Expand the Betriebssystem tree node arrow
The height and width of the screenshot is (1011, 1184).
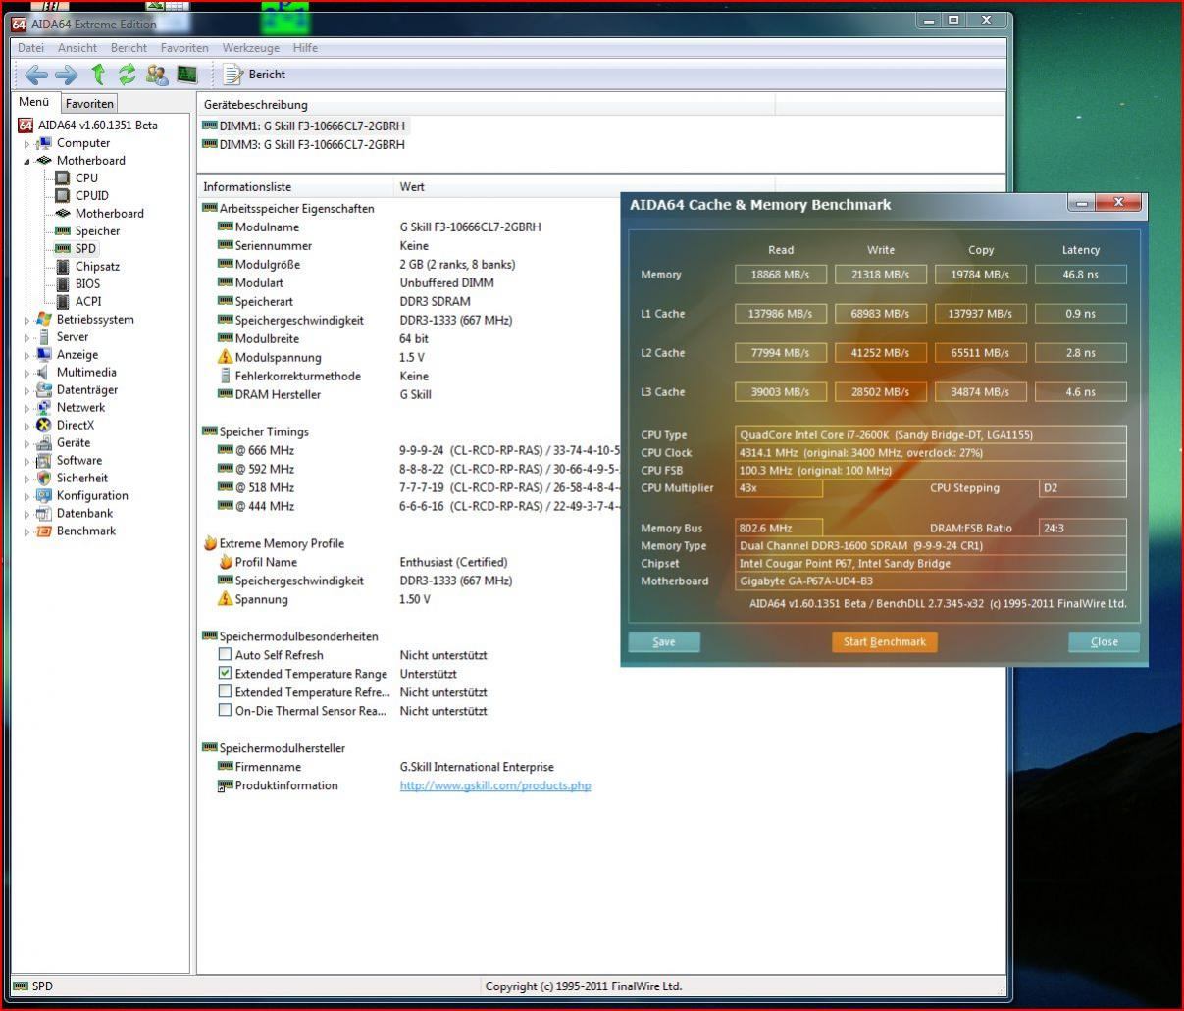[x=27, y=320]
